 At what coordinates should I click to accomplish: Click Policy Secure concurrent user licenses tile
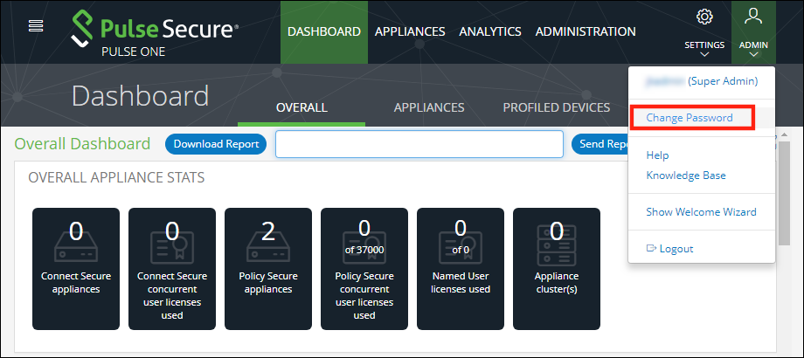click(x=364, y=269)
